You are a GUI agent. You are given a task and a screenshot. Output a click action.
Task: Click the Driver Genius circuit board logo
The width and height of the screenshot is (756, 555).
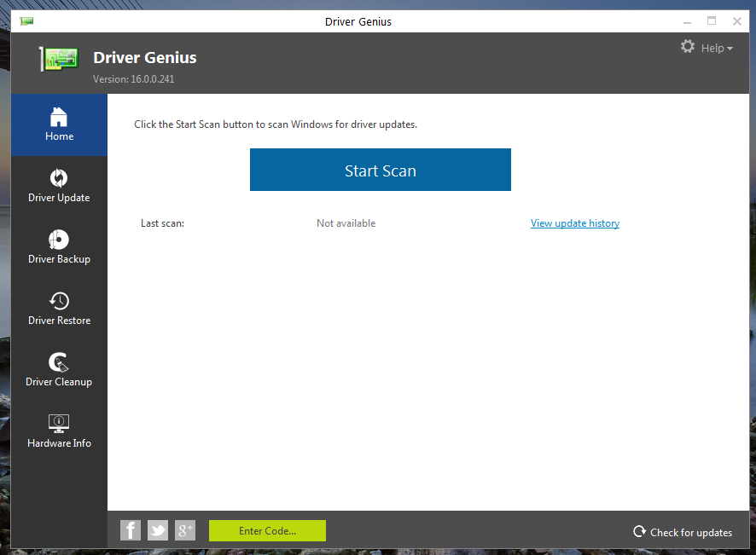tap(59, 60)
